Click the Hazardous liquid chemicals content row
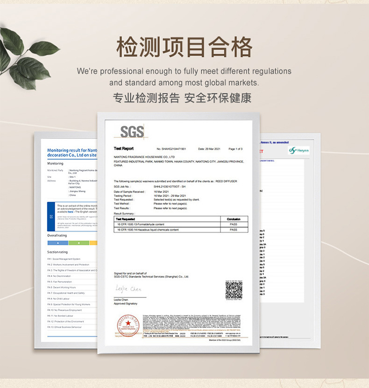 click(181, 230)
